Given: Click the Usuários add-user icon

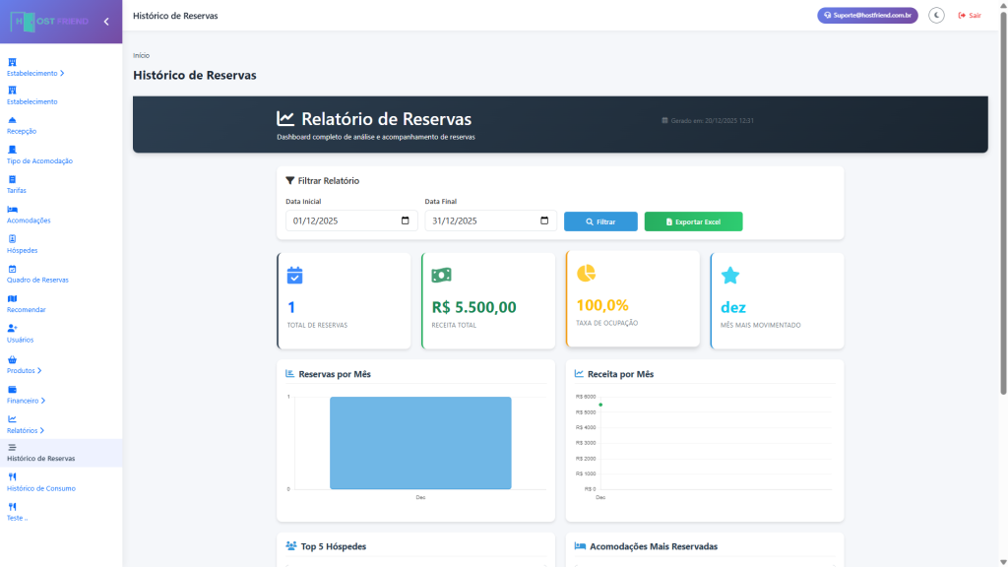Looking at the screenshot, I should pos(12,328).
